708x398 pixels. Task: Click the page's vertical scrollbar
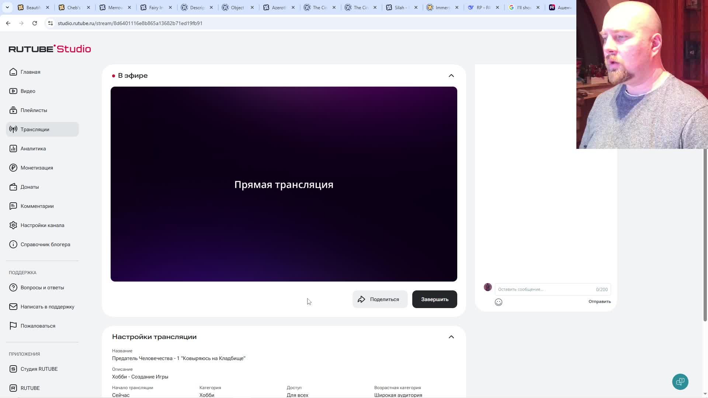tap(705, 236)
